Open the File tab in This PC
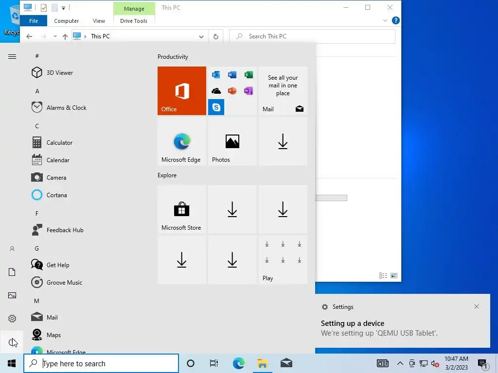The height and width of the screenshot is (373, 498). (34, 20)
